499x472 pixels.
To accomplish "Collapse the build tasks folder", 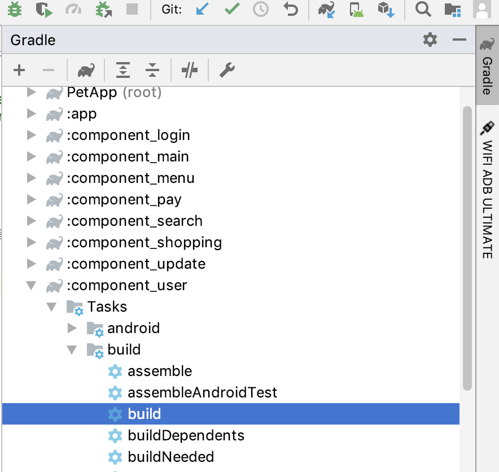I will click(x=72, y=350).
